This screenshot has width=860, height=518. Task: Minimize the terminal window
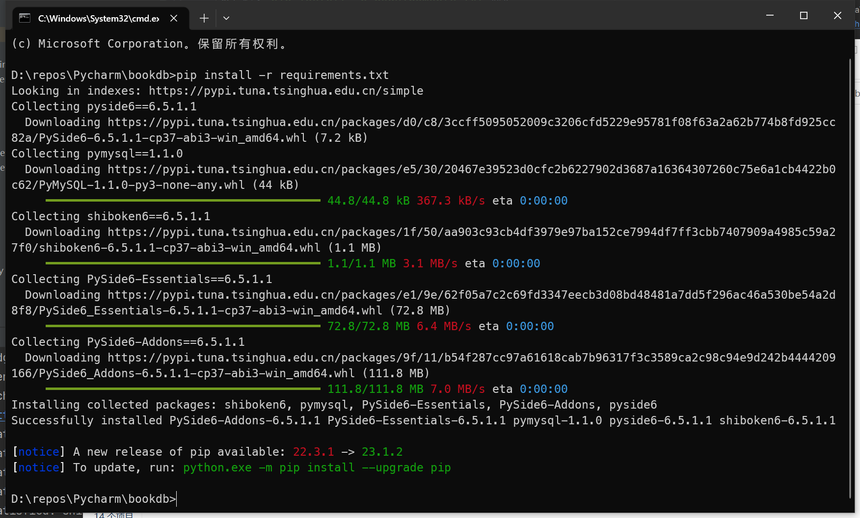[x=770, y=16]
